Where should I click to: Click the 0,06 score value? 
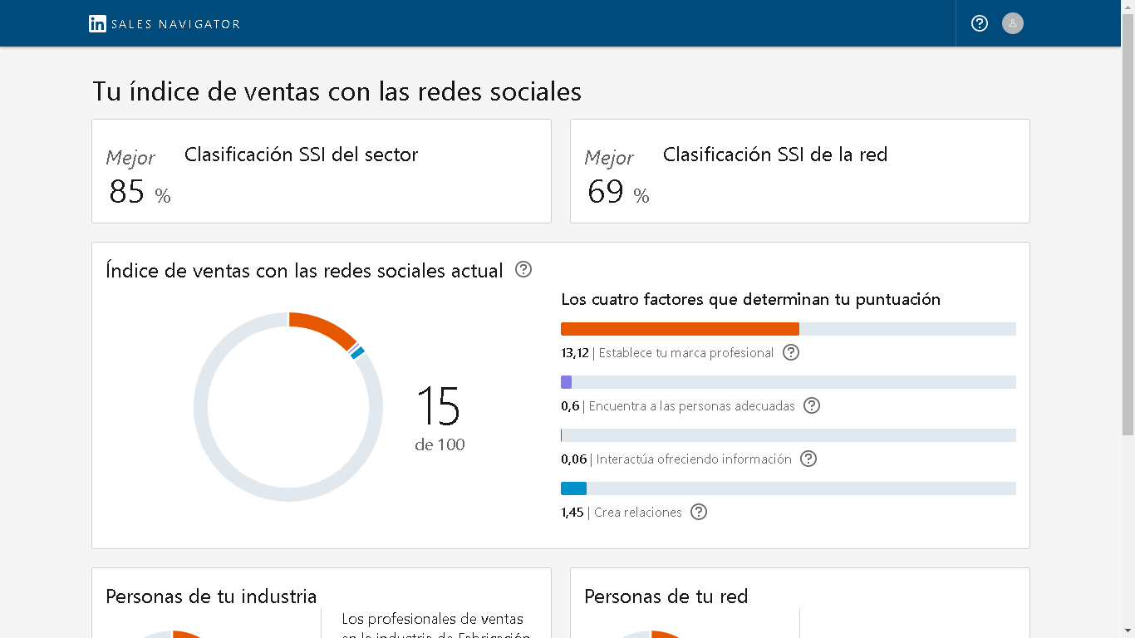pos(574,459)
